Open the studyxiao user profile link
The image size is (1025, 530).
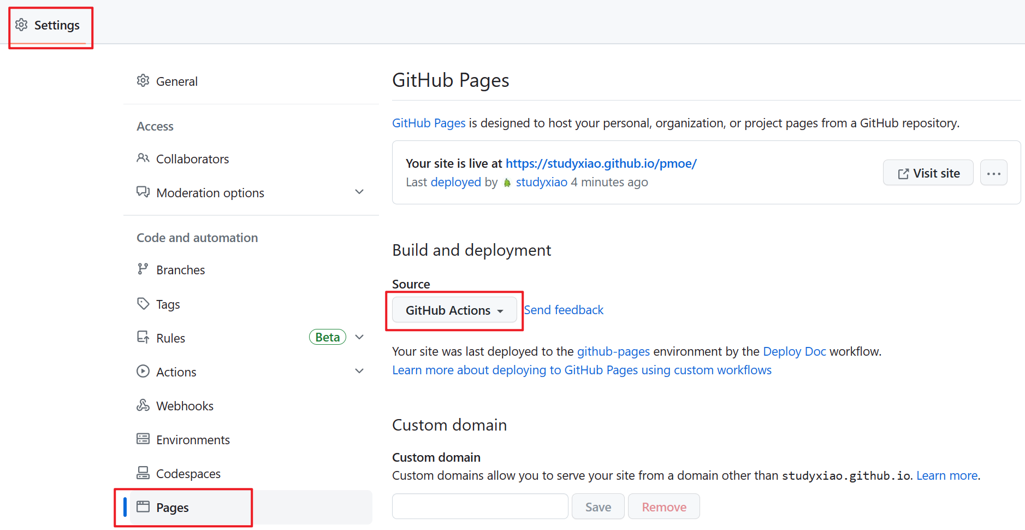coord(542,182)
